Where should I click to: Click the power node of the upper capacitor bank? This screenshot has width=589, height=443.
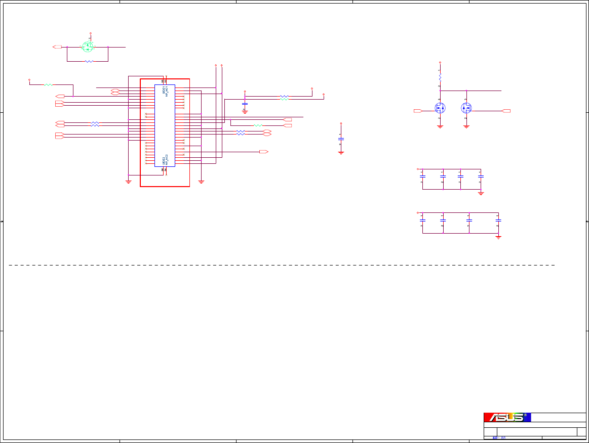click(418, 169)
